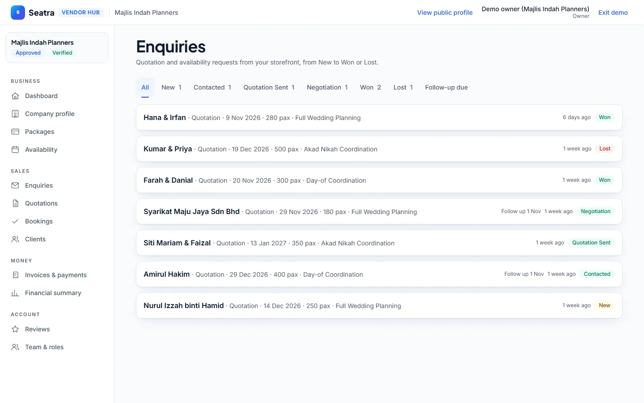Open Reviews in the sidebar
The width and height of the screenshot is (644, 403).
click(x=57, y=329)
